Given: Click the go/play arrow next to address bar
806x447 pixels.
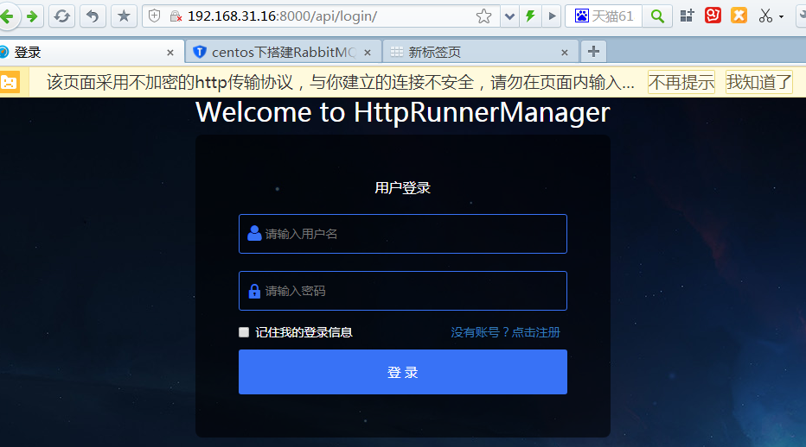Looking at the screenshot, I should pyautogui.click(x=552, y=16).
